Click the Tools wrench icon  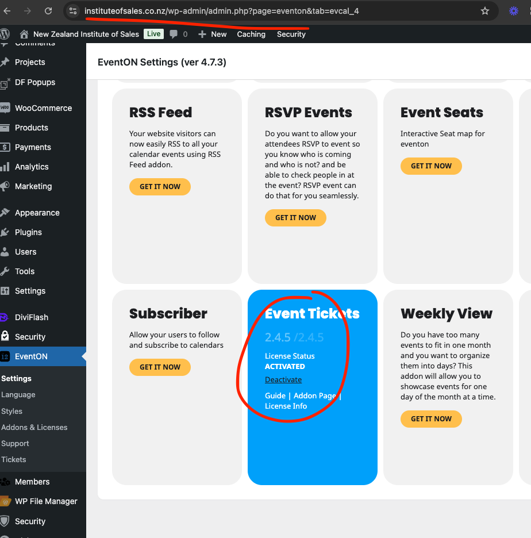point(5,271)
